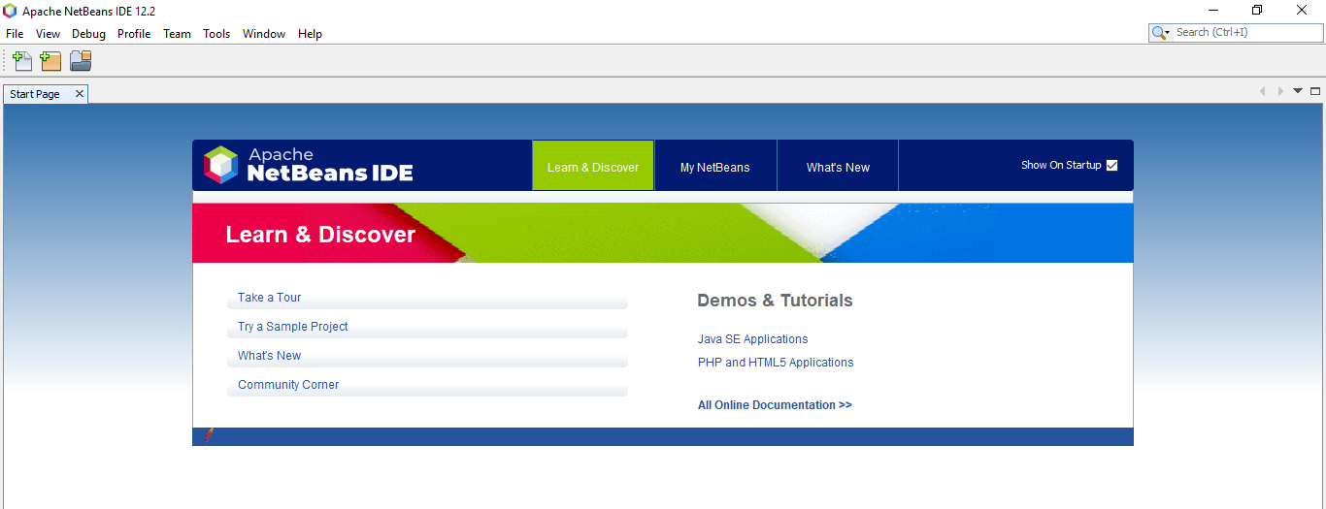Open the Help menu
This screenshot has height=509, width=1326.
[310, 34]
